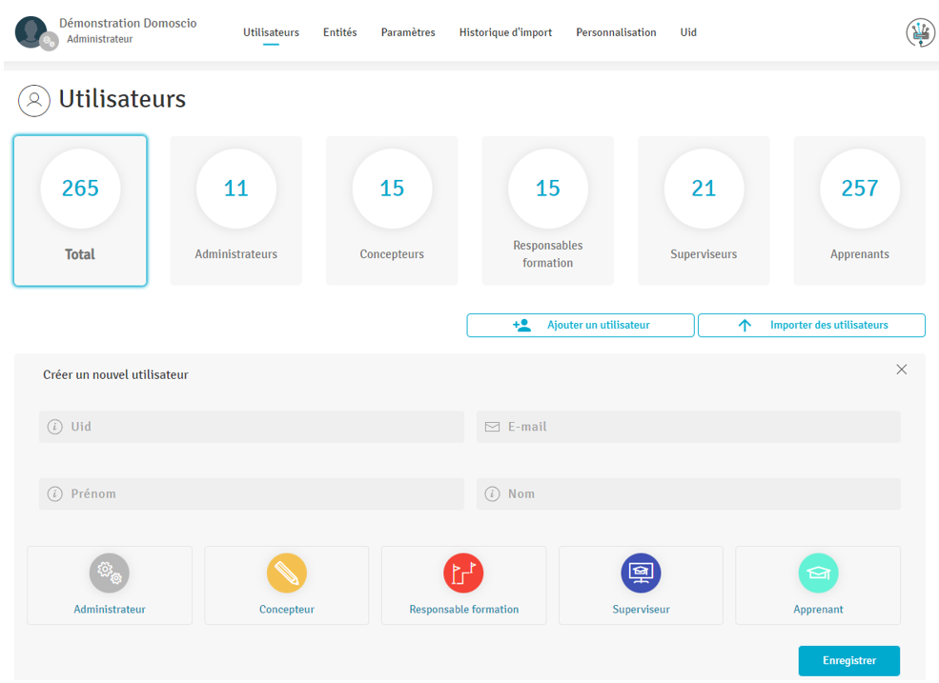This screenshot has width=939, height=683.
Task: Click the Nom field info icon
Action: [493, 494]
